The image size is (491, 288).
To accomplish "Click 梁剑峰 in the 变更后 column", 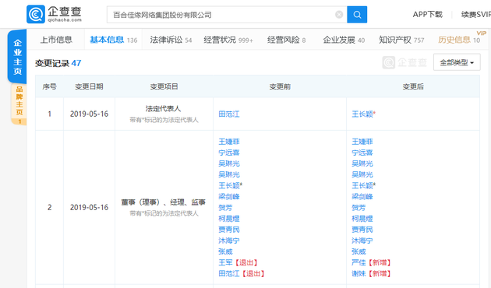I will click(362, 197).
